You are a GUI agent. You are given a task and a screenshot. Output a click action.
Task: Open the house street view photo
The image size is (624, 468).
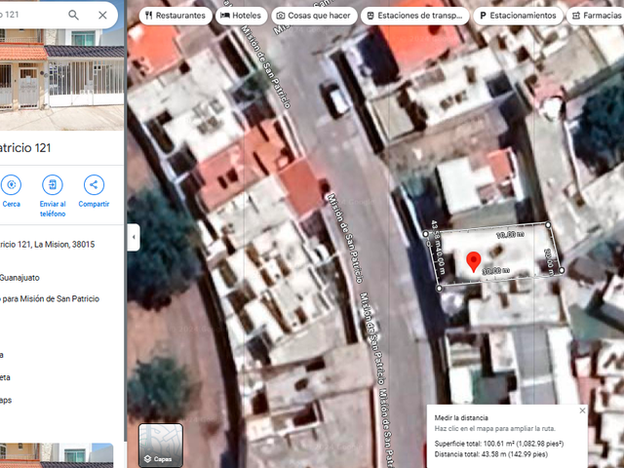point(61,80)
